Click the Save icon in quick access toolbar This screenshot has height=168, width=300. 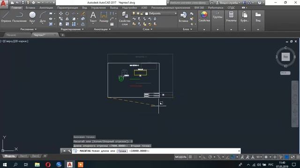tap(23, 3)
